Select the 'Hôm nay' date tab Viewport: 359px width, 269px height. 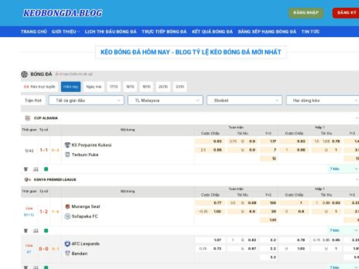click(71, 87)
